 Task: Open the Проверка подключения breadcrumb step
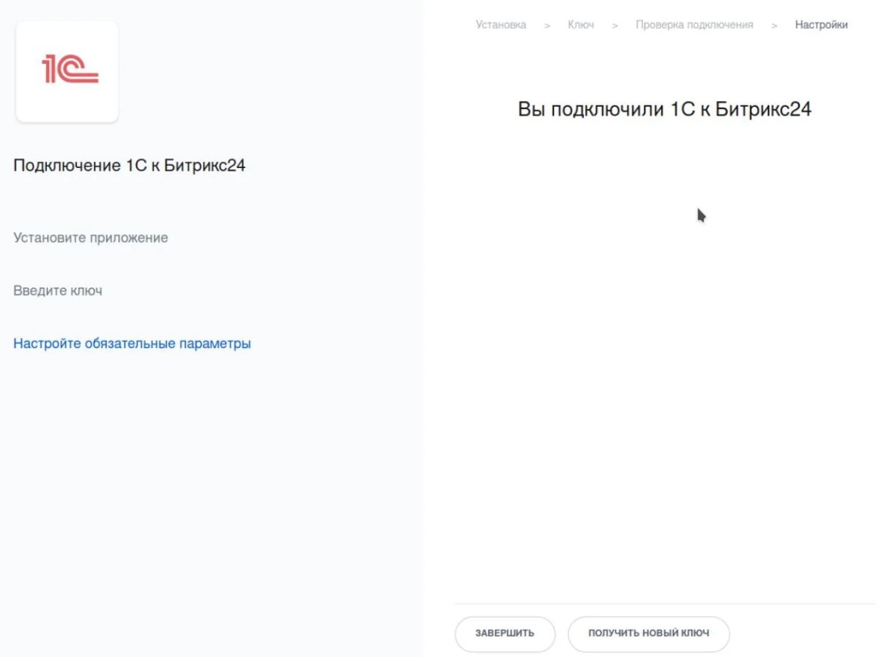coord(693,24)
